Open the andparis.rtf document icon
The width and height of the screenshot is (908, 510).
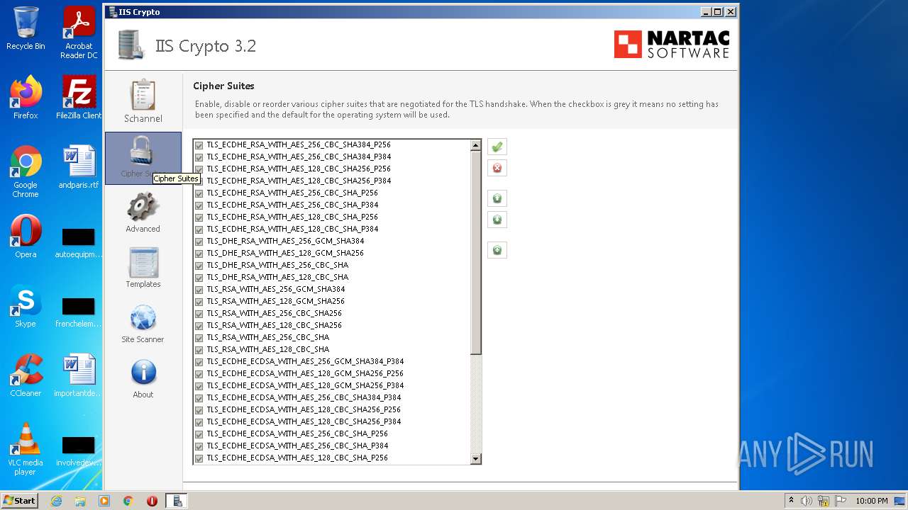click(x=79, y=167)
